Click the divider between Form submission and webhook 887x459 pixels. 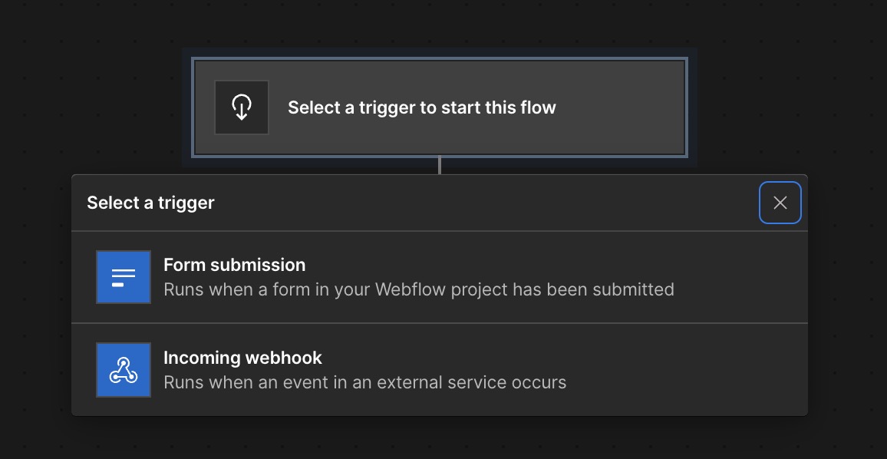click(x=440, y=323)
